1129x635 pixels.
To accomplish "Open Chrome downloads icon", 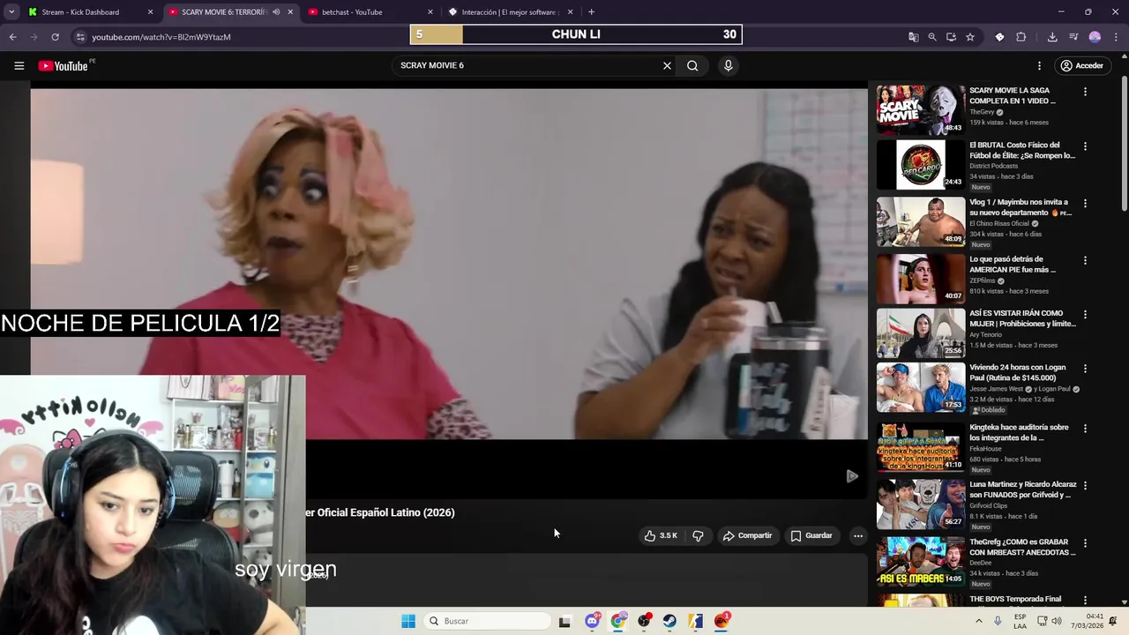I will coord(1052,37).
